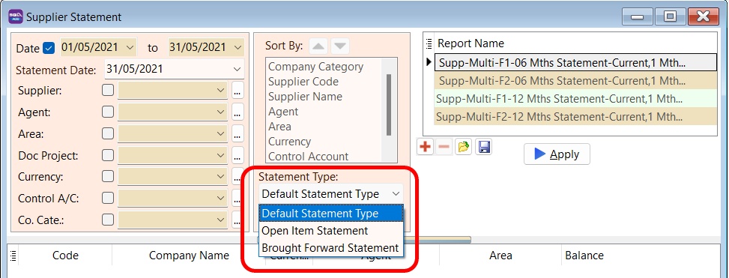This screenshot has height=278, width=729.
Task: Click the Supplier ellipsis browse button
Action: tap(238, 91)
